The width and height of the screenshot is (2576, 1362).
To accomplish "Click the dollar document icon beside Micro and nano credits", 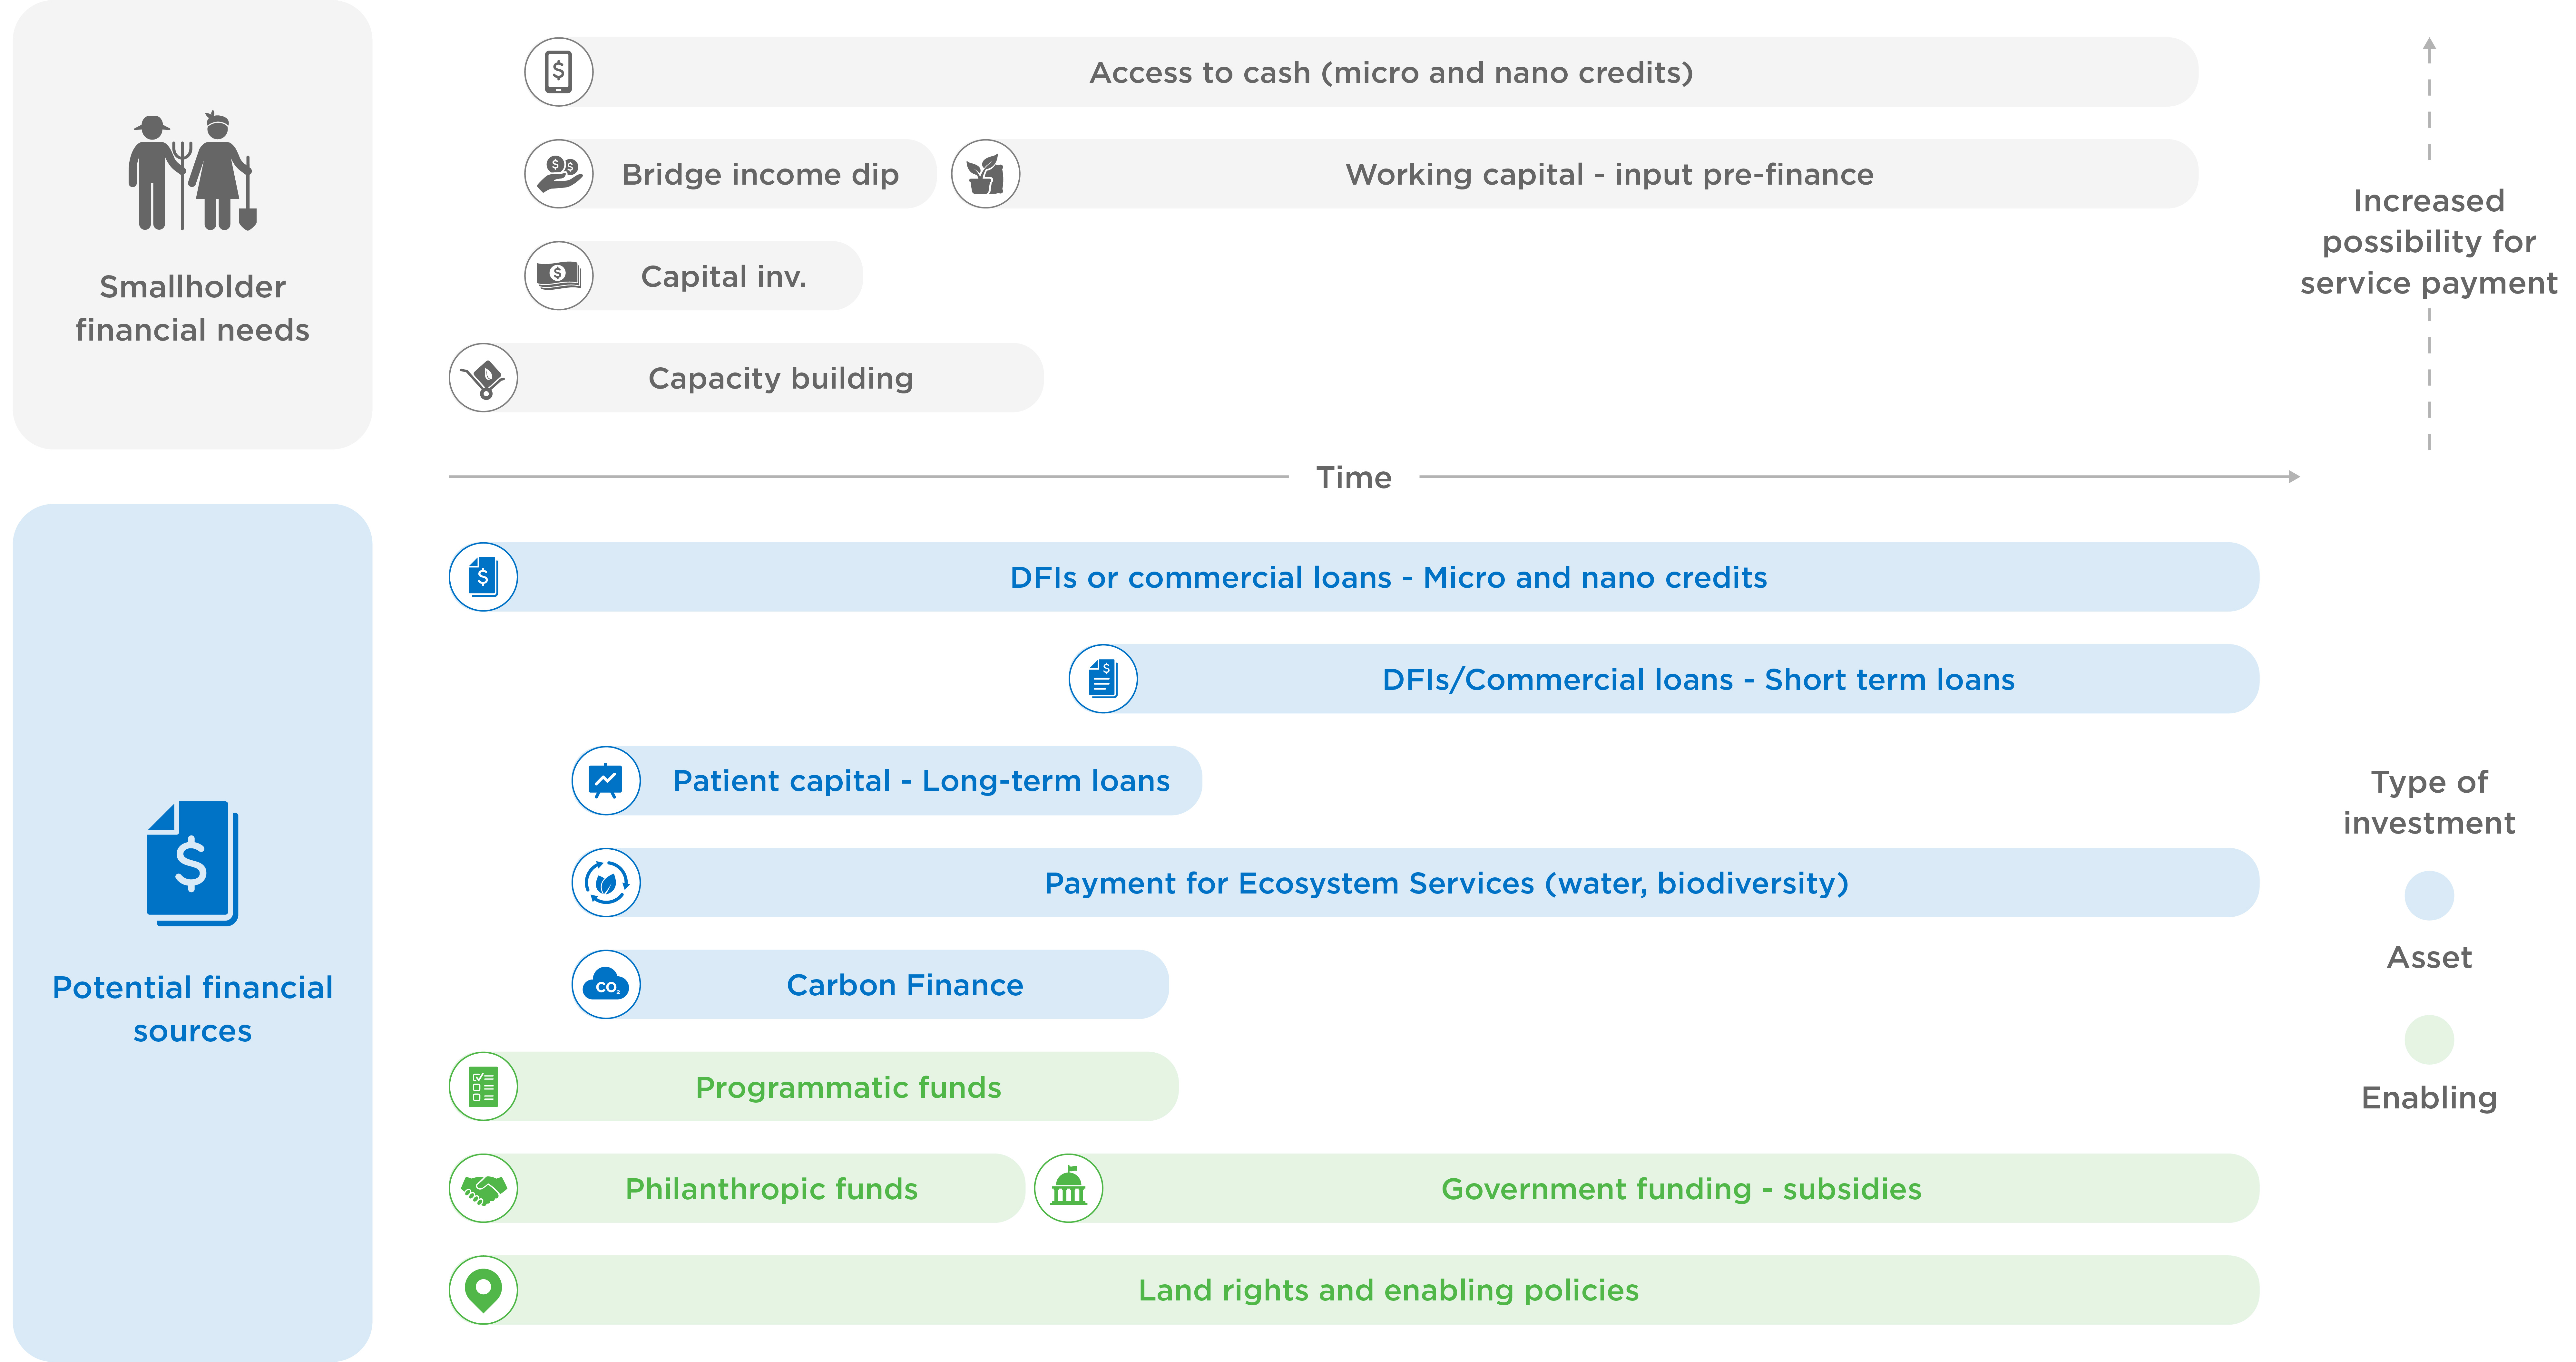I will (483, 576).
